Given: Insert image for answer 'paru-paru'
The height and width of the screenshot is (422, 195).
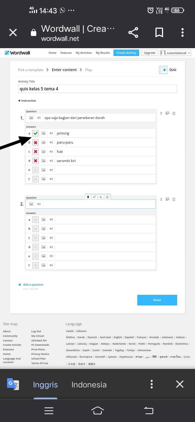Looking at the screenshot, I should click(43, 142).
